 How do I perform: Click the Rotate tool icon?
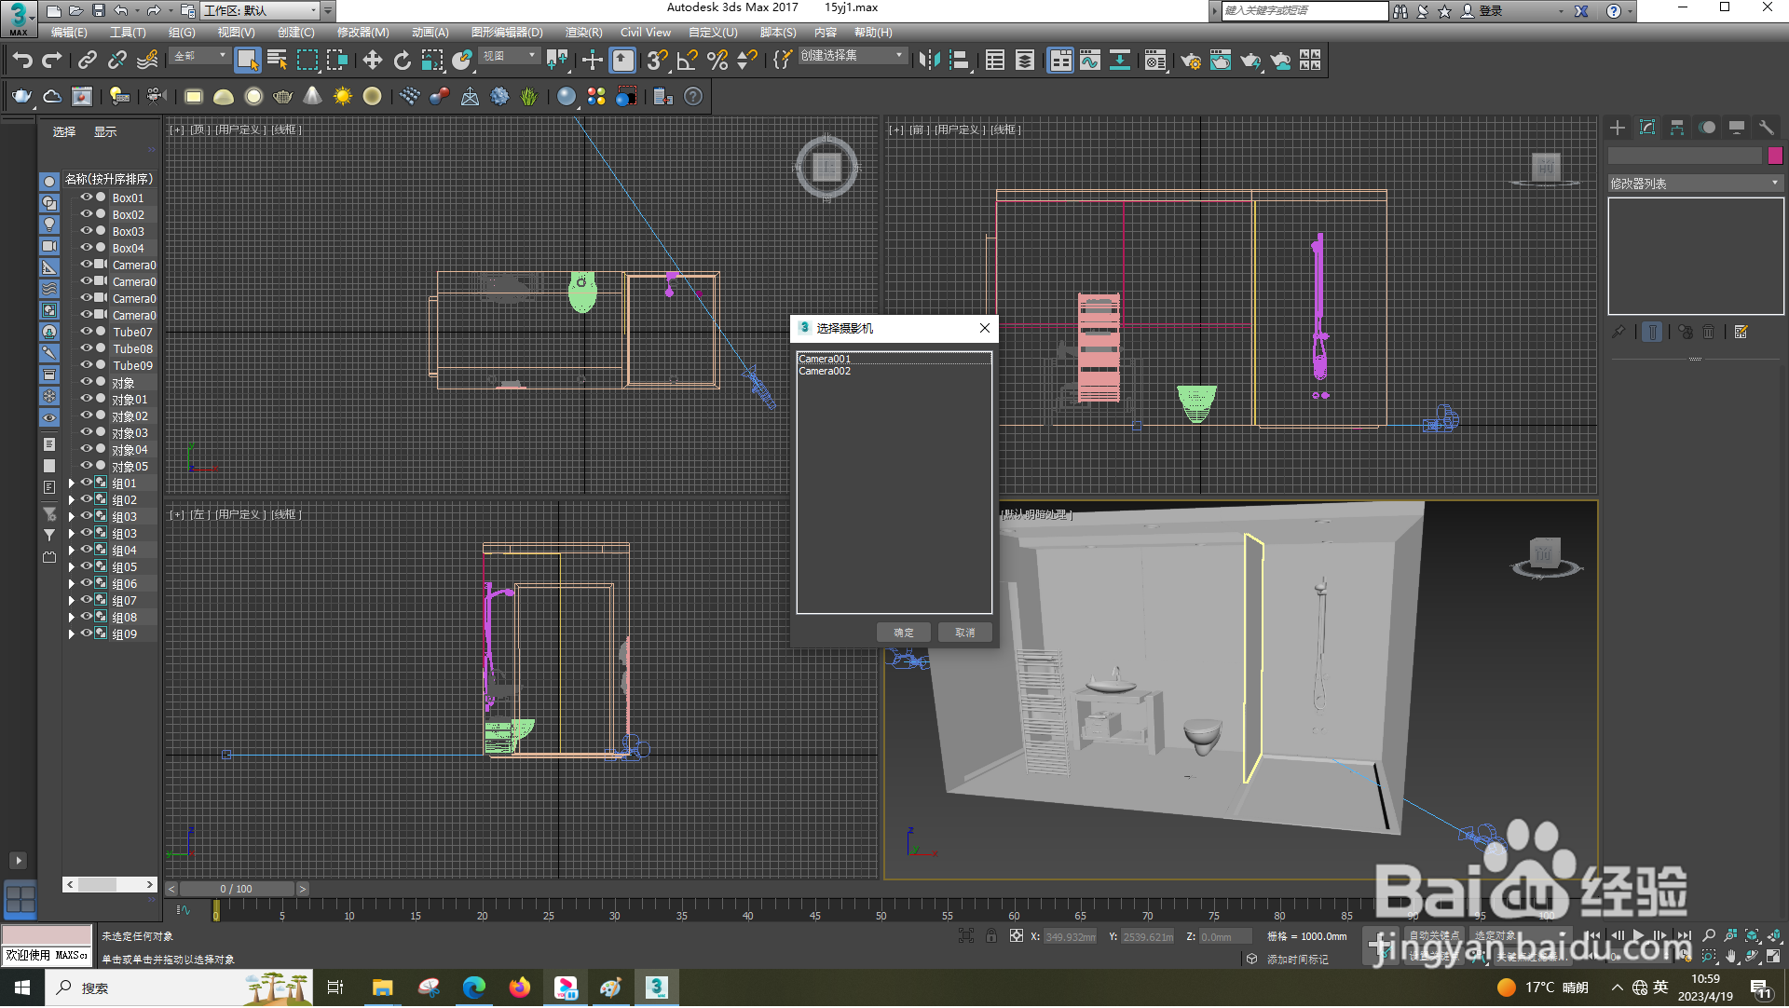(402, 61)
